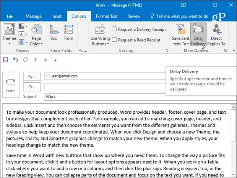Open Tracking group dialog launcher
Screen dimensions: 237x178
pos(167,51)
